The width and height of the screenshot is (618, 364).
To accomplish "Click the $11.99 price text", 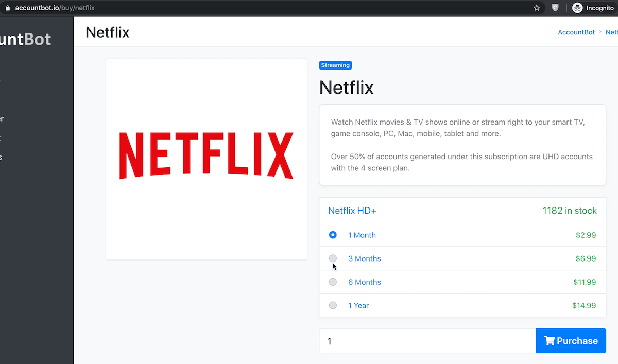I will click(585, 282).
